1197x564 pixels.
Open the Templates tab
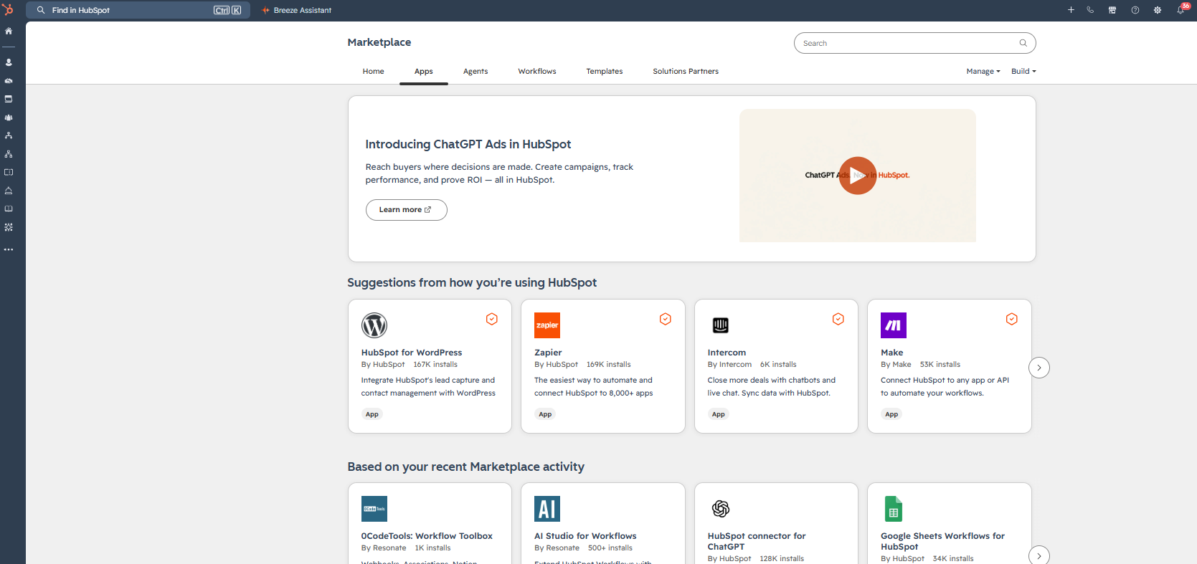coord(605,71)
